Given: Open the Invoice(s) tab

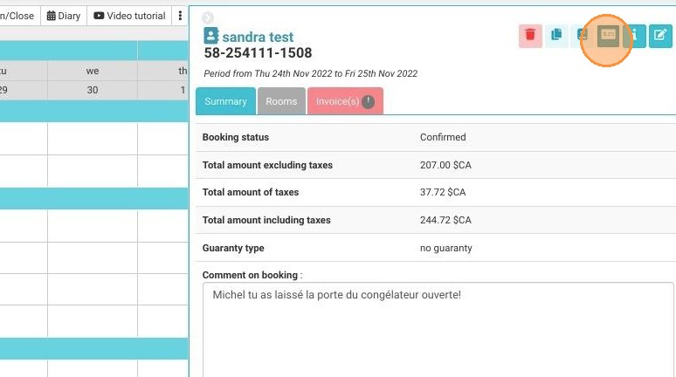Looking at the screenshot, I should [x=345, y=101].
